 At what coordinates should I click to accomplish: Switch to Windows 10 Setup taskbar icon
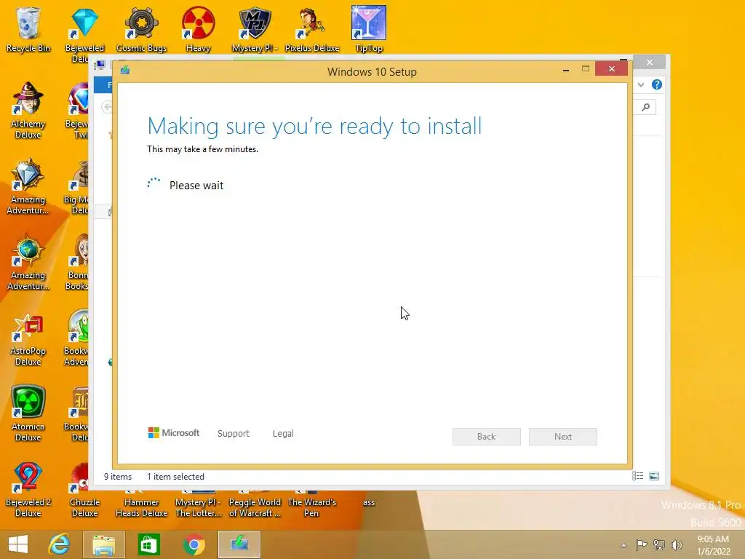click(239, 544)
